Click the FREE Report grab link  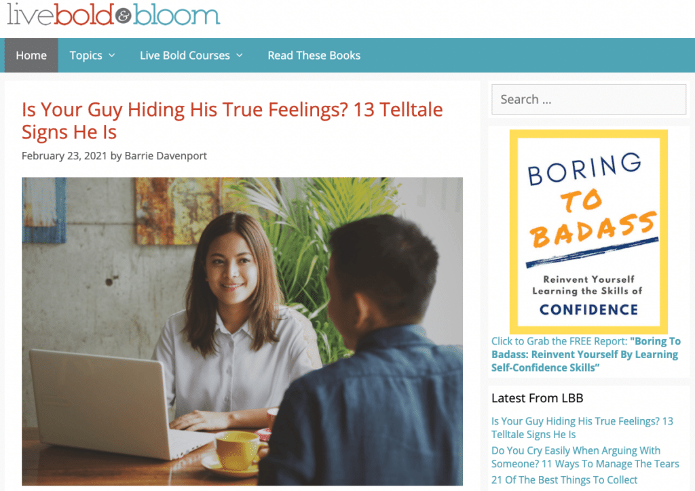[x=584, y=354]
